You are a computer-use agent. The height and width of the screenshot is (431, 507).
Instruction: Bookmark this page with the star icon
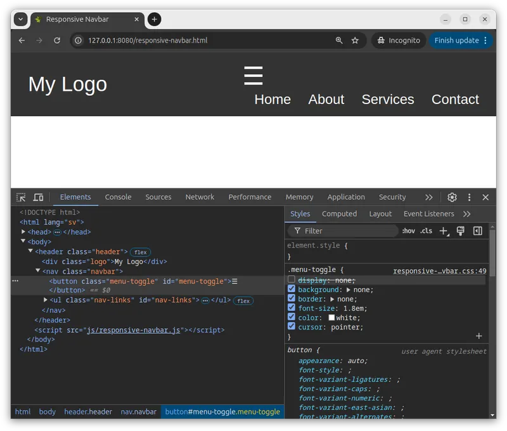pos(355,41)
